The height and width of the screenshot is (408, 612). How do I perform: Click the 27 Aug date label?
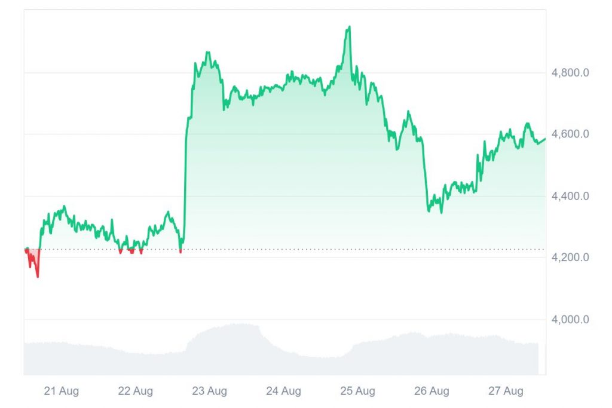[506, 392]
